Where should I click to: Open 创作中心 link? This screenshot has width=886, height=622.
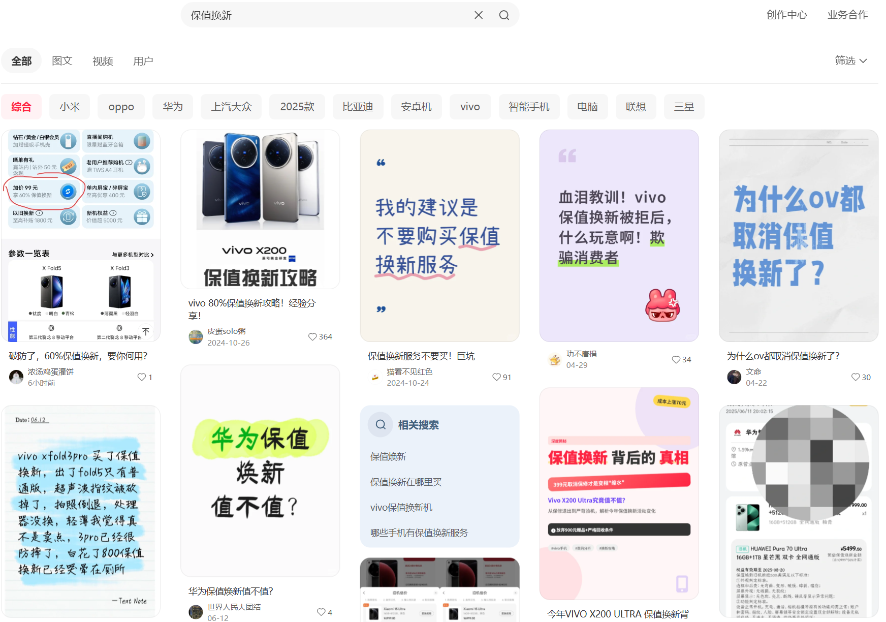click(x=786, y=15)
